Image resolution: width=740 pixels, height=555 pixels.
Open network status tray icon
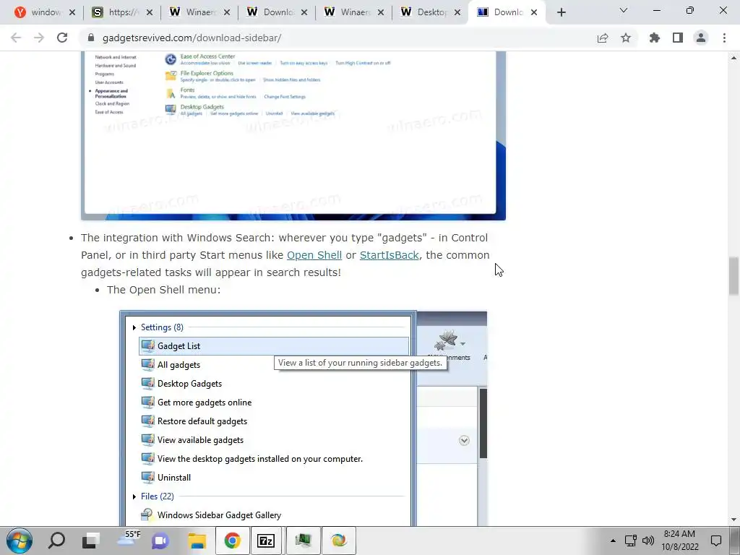point(630,541)
